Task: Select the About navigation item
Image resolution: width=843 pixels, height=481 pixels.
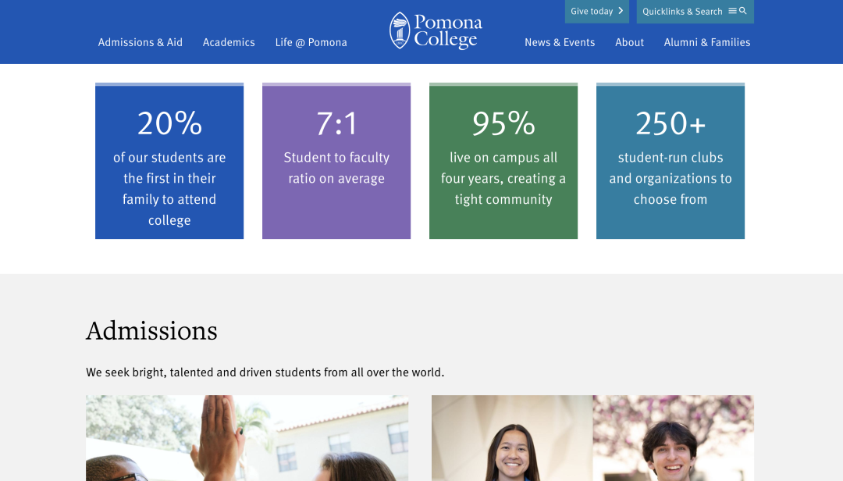Action: coord(629,42)
